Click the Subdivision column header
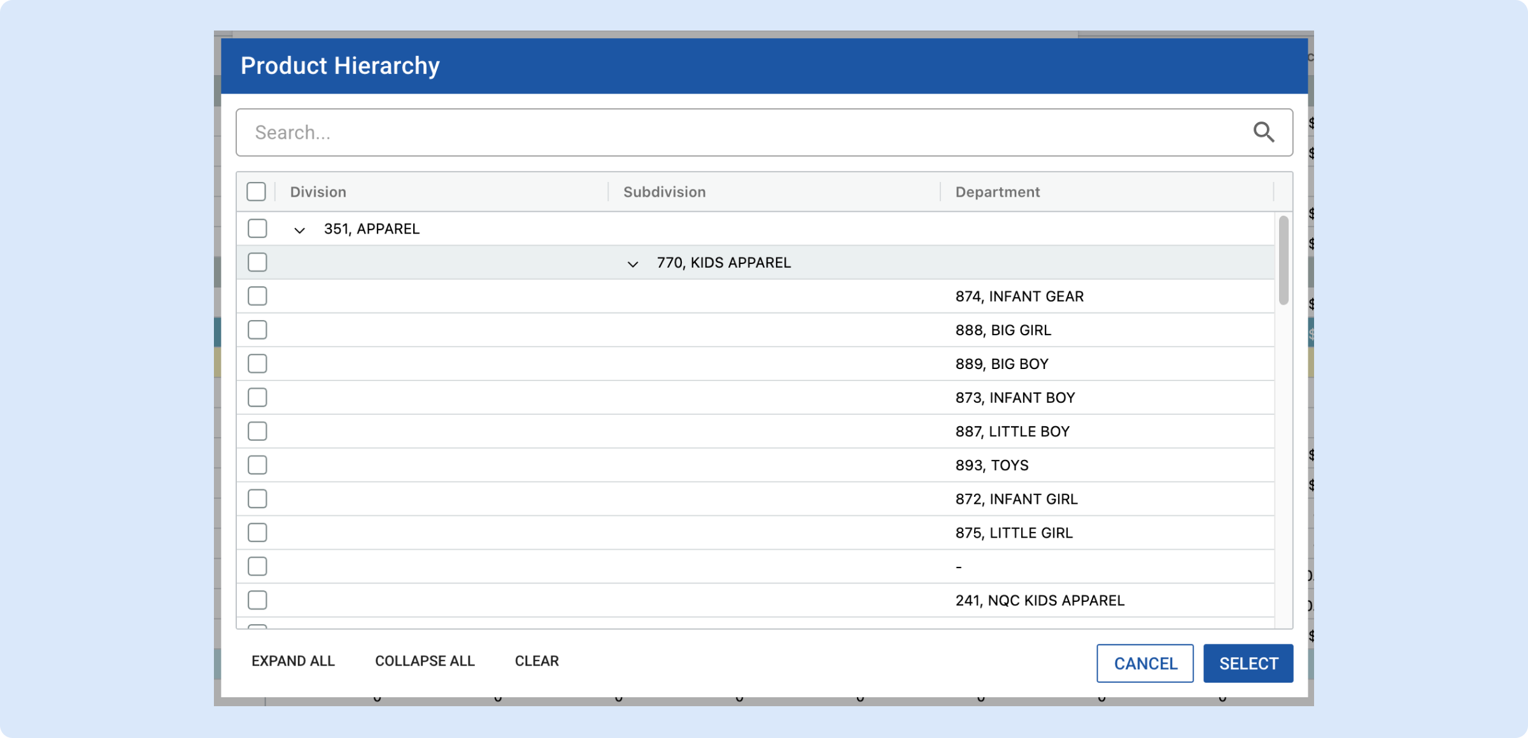This screenshot has width=1528, height=738. [664, 191]
